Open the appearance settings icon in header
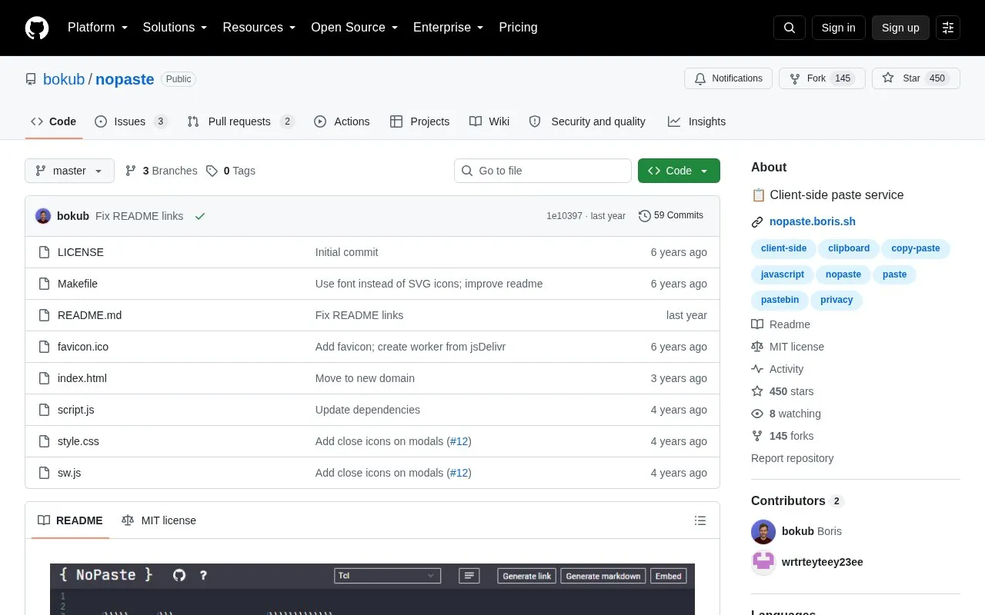 pos(948,28)
